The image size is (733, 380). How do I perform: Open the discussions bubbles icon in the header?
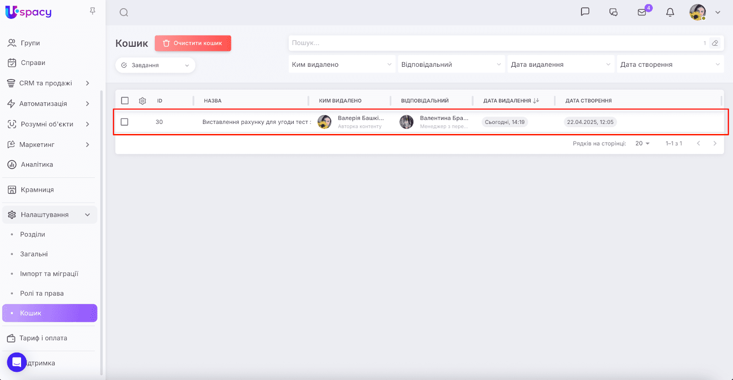click(613, 12)
